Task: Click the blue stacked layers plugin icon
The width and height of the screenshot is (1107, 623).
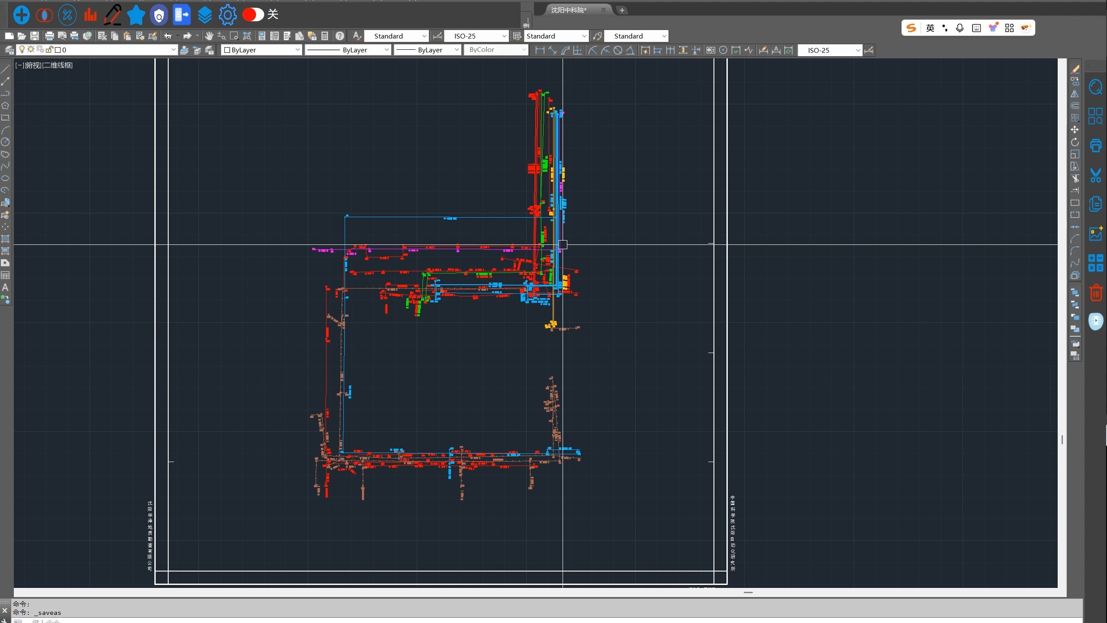Action: tap(205, 15)
